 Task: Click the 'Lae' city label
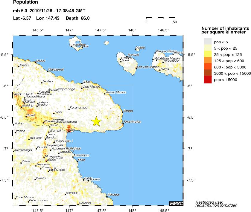[72, 129]
